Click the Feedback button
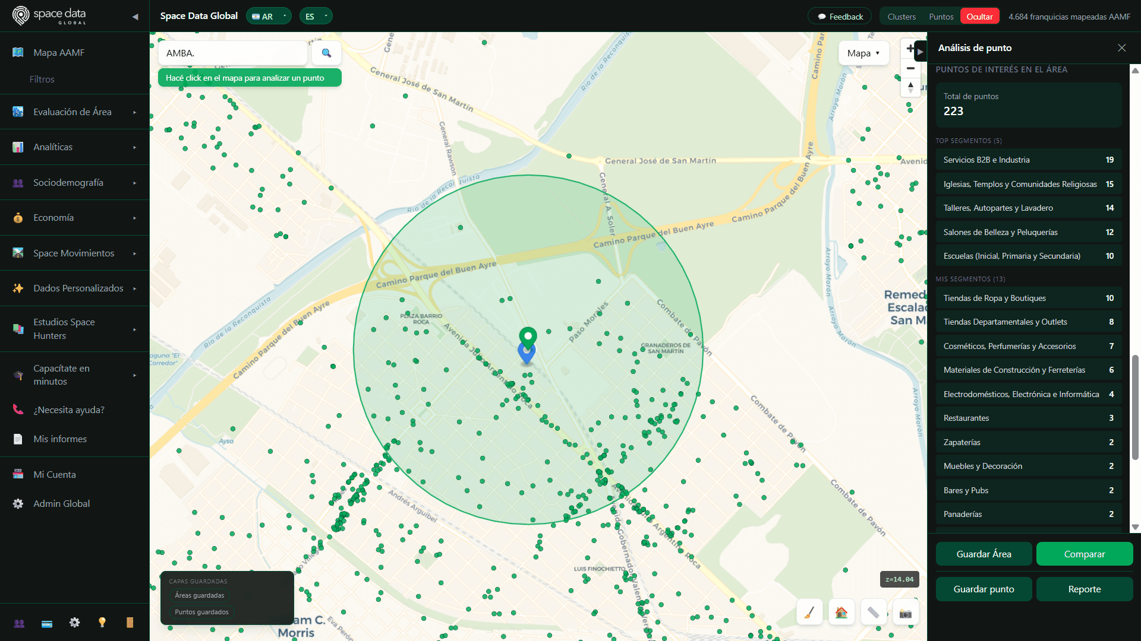This screenshot has height=641, width=1141. tap(840, 17)
